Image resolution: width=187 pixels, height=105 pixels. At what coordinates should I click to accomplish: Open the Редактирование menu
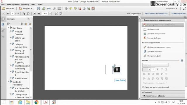click(x=13, y=4)
